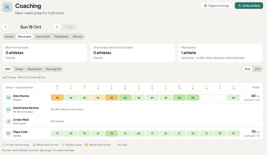
Task: Switch to the Blocks tab
Action: pos(78,36)
